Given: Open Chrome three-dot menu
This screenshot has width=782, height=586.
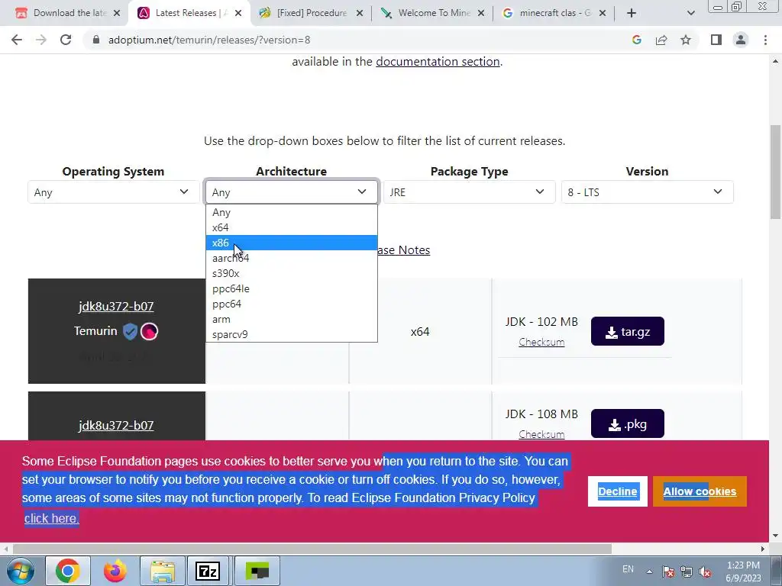Looking at the screenshot, I should [x=765, y=40].
